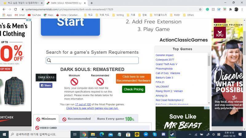The image size is (246, 138).
Task: Show hidden system tray icons
Action: tap(190, 134)
